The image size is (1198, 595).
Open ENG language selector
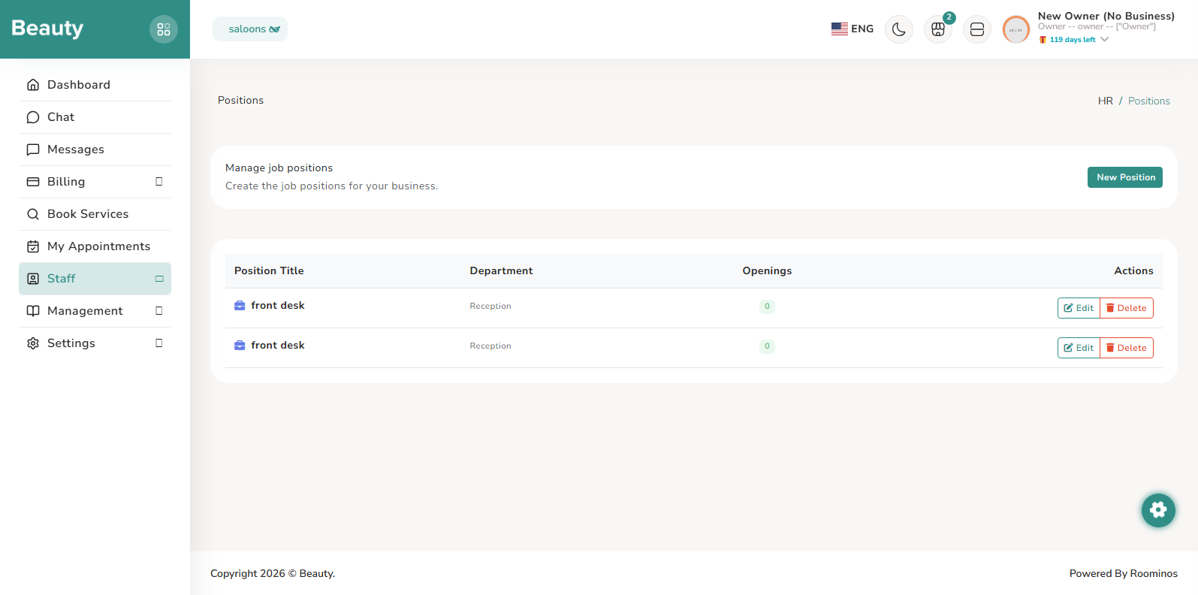(x=852, y=29)
